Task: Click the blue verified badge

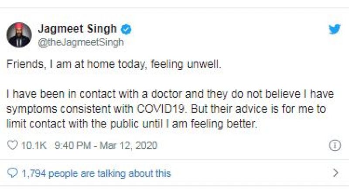Action: pyautogui.click(x=127, y=30)
